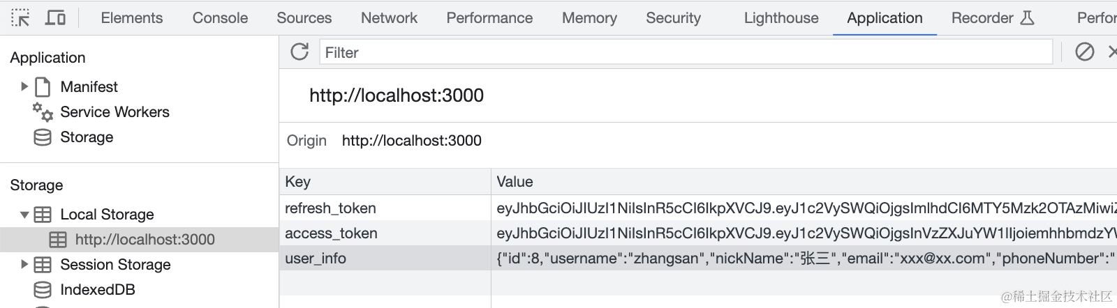Expand the Manifest tree arrow
Viewport: 1117px width, 308px height.
24,87
